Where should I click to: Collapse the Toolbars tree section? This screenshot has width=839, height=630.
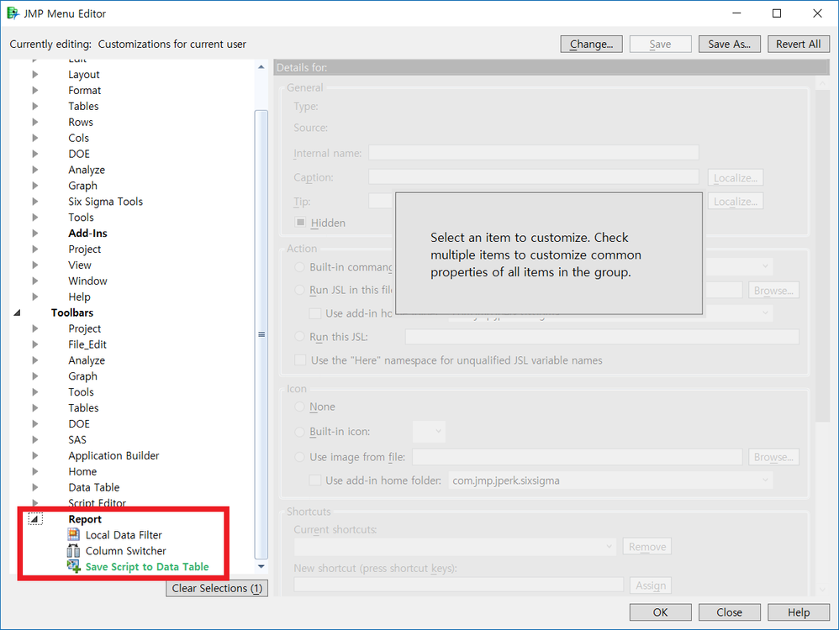[x=17, y=312]
